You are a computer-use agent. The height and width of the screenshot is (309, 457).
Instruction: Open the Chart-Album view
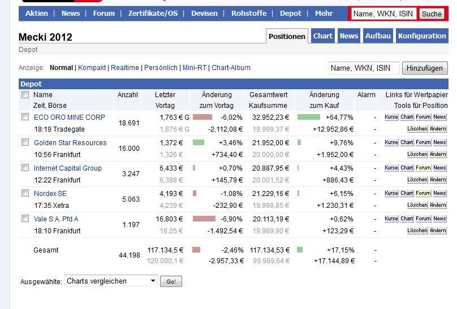coord(231,68)
